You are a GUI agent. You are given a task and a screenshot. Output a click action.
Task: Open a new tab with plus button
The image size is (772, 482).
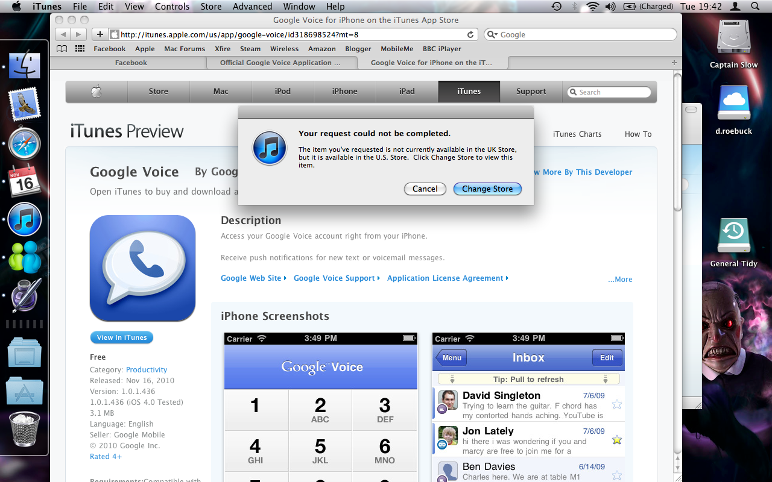674,63
